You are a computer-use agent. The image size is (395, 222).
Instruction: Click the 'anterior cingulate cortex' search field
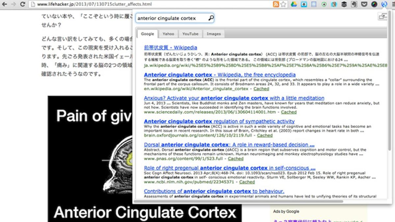171,18
